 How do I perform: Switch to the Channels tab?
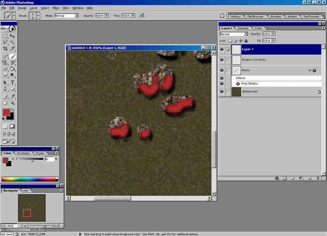pos(243,28)
